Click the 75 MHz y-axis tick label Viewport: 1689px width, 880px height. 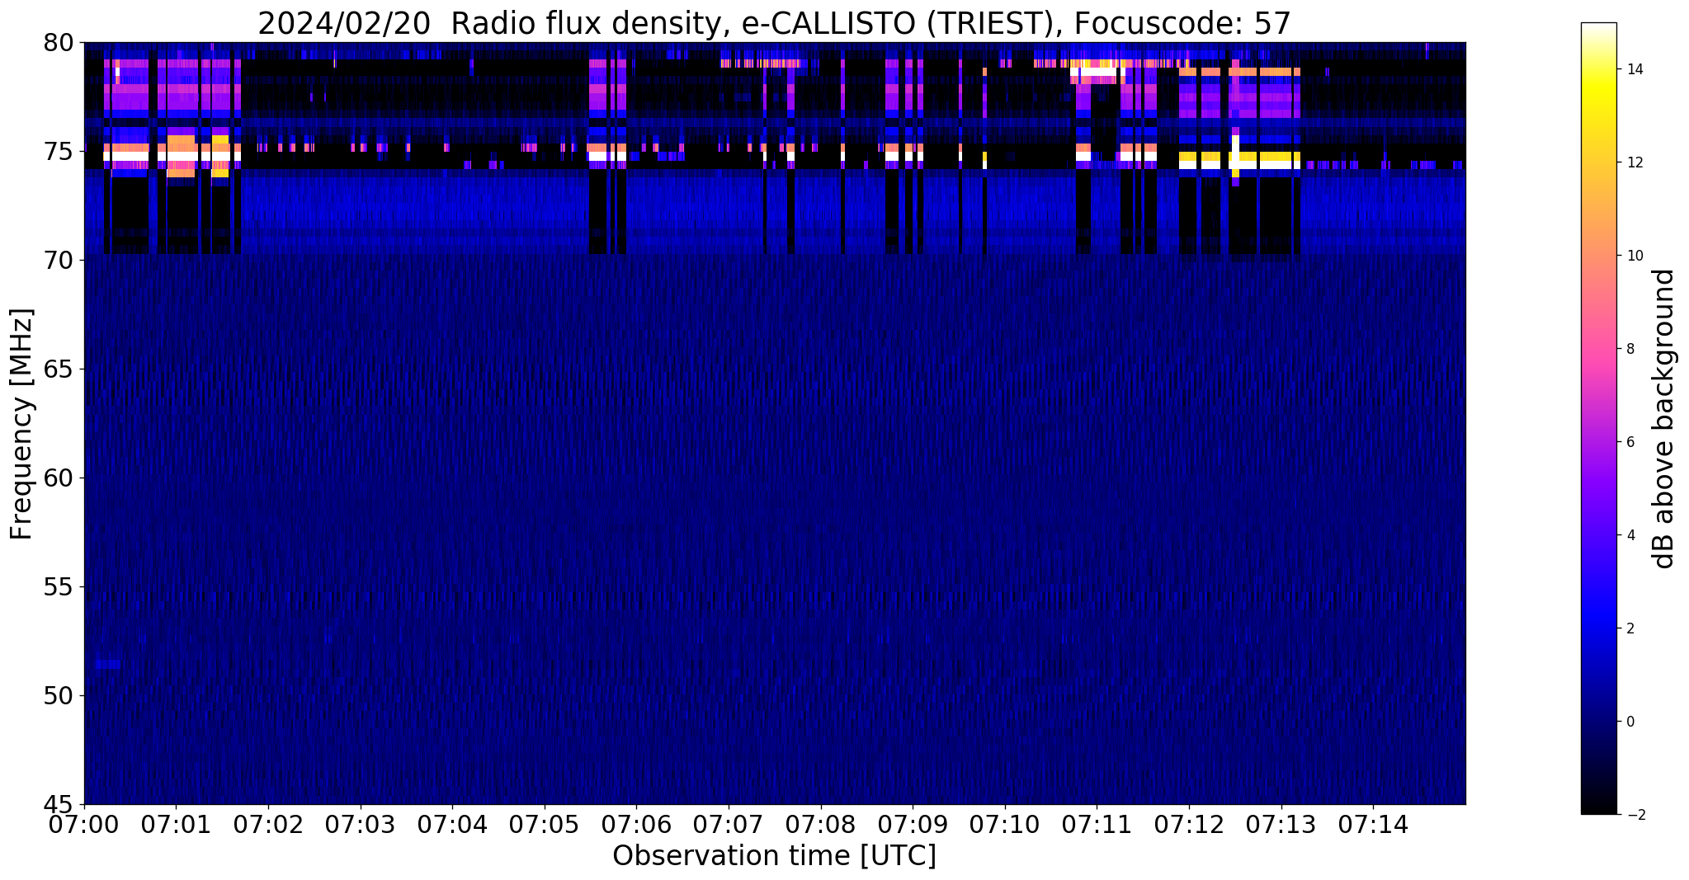coord(59,152)
